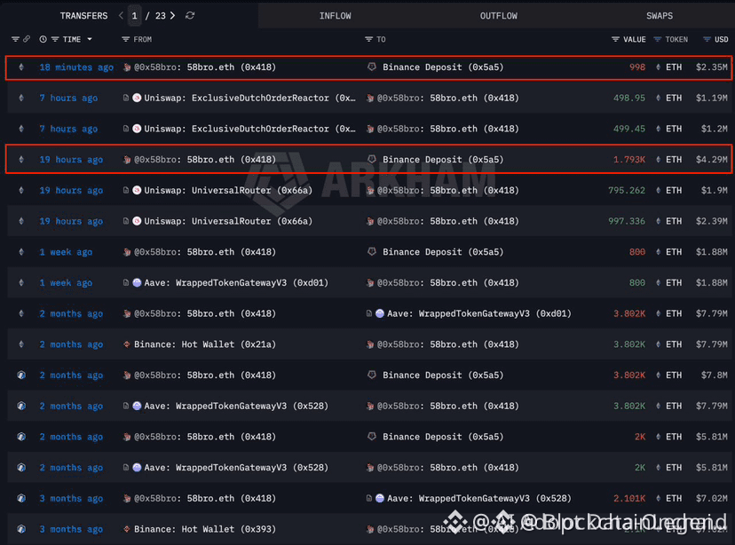735x545 pixels.
Task: Click chain icon in 2K red row
Action: pos(21,437)
